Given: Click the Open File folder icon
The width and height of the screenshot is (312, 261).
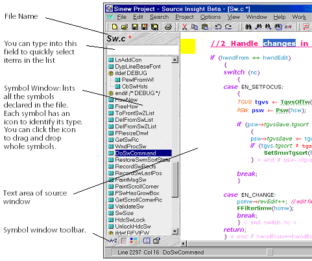Looking at the screenshot, I should pos(125,27).
